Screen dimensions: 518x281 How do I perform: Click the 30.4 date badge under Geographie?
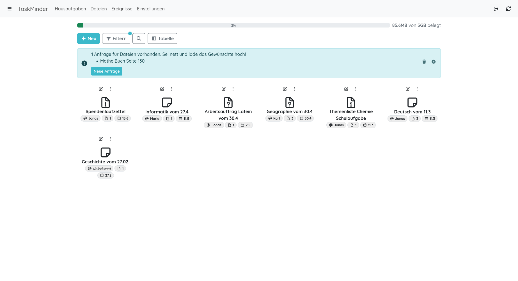point(306,118)
